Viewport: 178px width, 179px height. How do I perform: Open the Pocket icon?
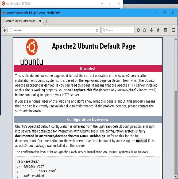[165, 30]
